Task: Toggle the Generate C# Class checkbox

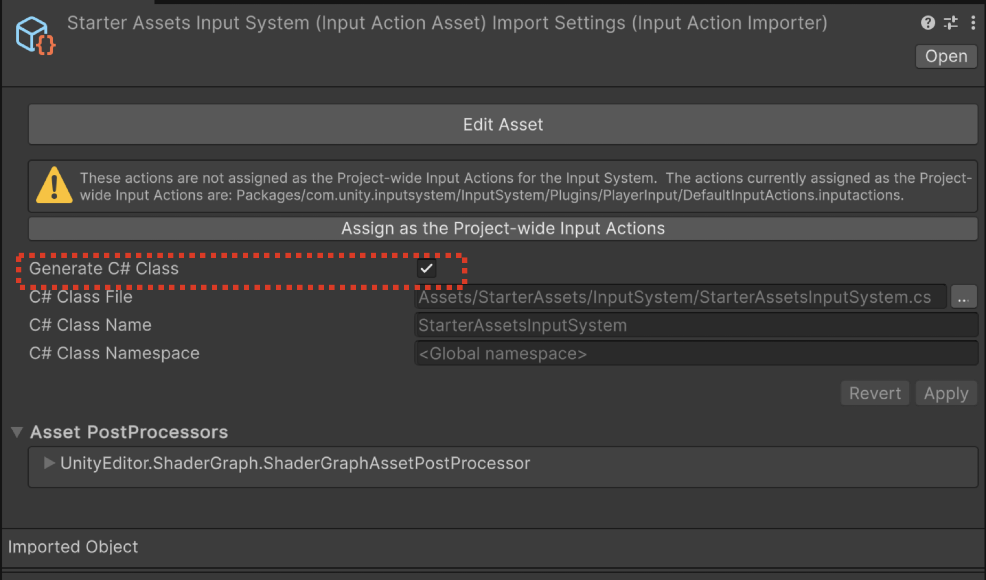Action: tap(426, 268)
